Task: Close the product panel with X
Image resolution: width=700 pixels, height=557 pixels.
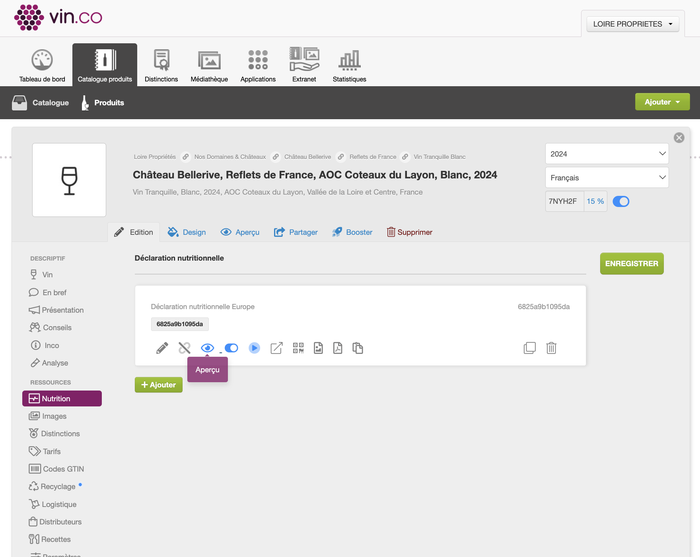Action: pos(679,137)
